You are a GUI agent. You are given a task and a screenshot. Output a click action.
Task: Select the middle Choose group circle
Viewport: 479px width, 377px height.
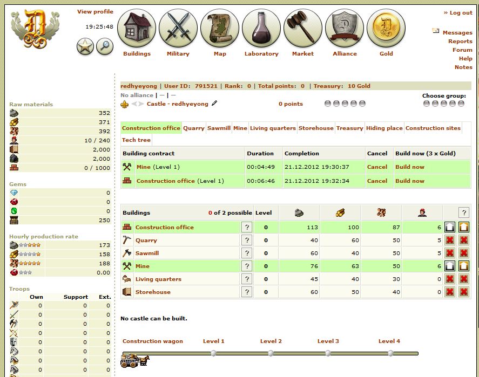(x=444, y=104)
